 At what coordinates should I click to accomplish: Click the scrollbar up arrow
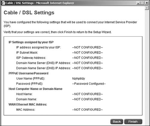(x=147, y=8)
